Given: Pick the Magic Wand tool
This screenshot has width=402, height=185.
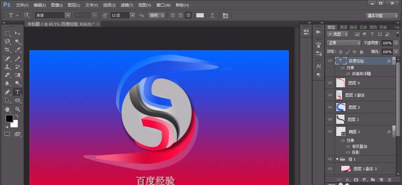Looking at the screenshot, I should coord(18,42).
